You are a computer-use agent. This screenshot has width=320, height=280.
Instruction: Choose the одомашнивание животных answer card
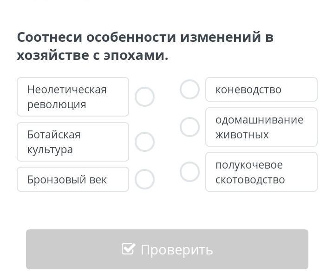[261, 127]
